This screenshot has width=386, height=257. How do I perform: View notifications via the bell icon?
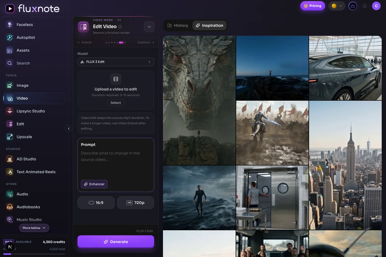pos(365,6)
